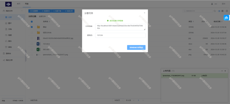
Task: Open 我的分享 my shares
Action: pos(12,60)
